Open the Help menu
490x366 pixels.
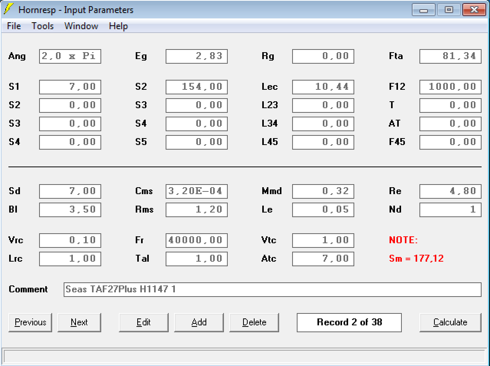(118, 26)
